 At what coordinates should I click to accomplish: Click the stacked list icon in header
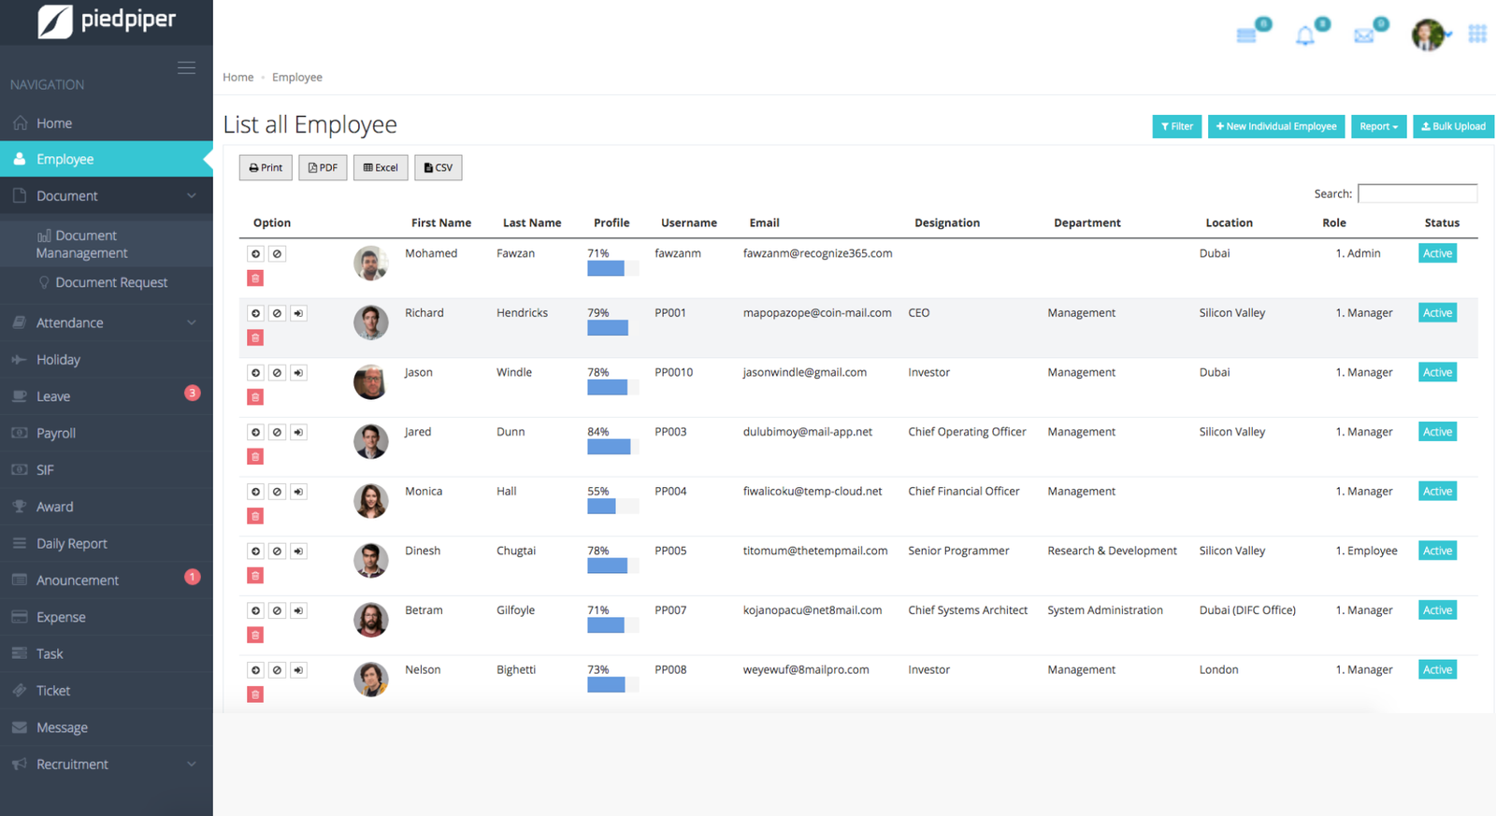(x=1246, y=36)
